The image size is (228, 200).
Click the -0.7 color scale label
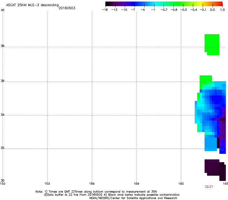tap(164, 10)
